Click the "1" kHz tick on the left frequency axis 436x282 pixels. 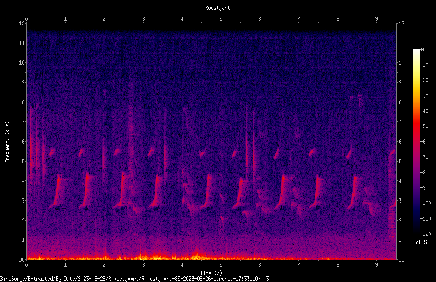click(23, 240)
